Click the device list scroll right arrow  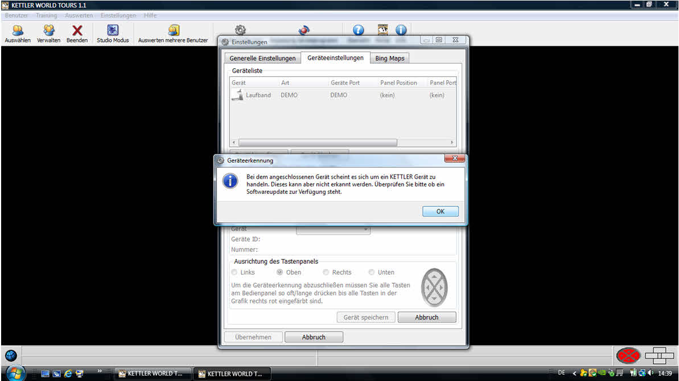(452, 142)
